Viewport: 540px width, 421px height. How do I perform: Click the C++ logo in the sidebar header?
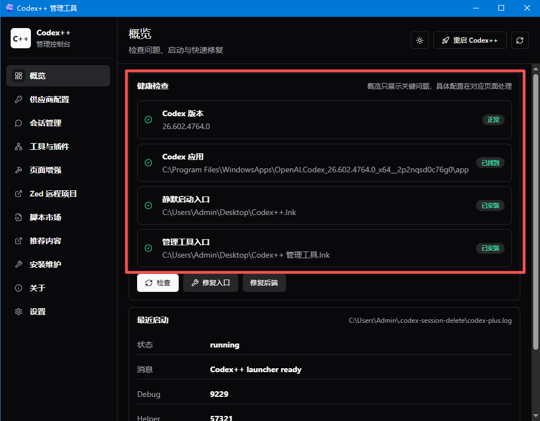pos(21,38)
